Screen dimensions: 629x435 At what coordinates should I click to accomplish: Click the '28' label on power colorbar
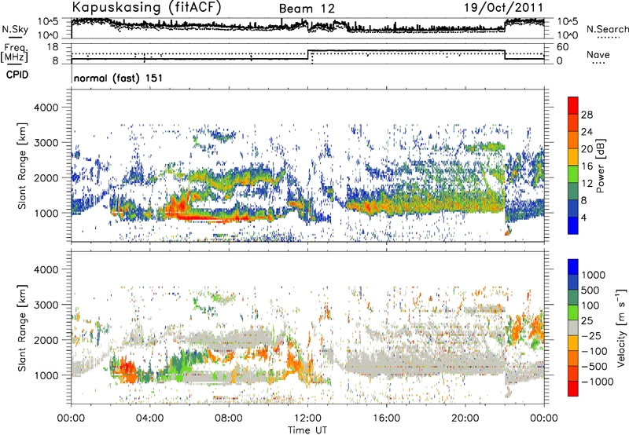click(587, 115)
